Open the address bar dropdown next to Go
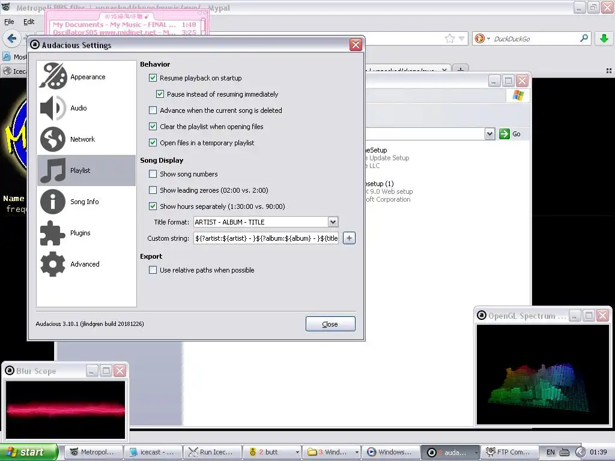 coord(489,134)
